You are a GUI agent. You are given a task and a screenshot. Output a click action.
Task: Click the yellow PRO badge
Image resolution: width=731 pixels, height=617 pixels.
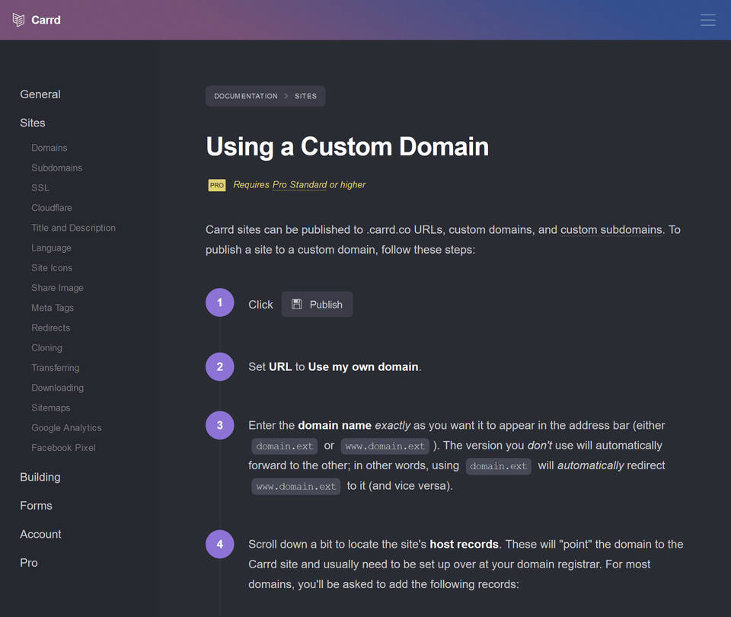click(x=217, y=185)
